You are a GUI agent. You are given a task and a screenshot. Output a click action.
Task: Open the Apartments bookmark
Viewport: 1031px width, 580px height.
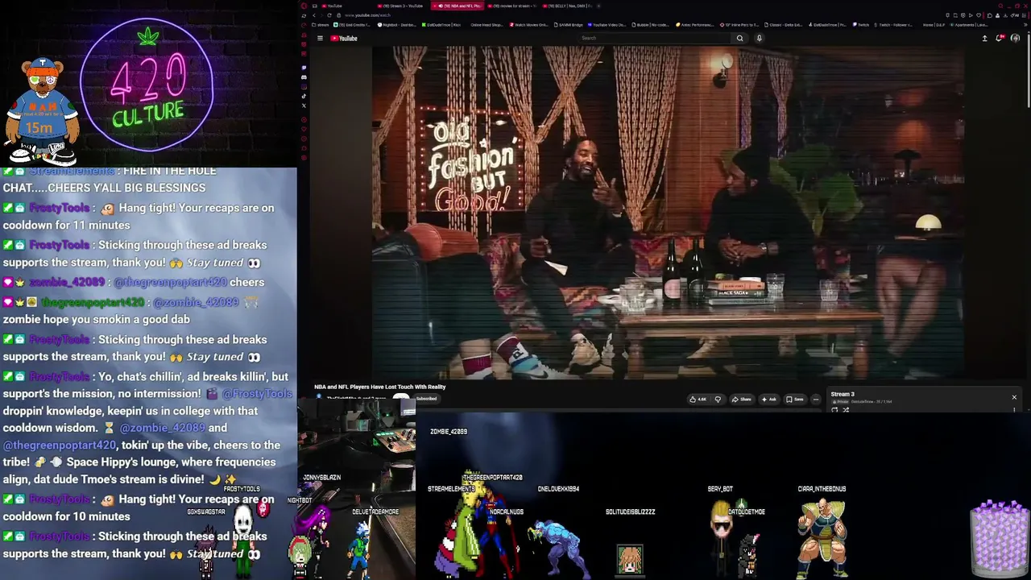[969, 25]
